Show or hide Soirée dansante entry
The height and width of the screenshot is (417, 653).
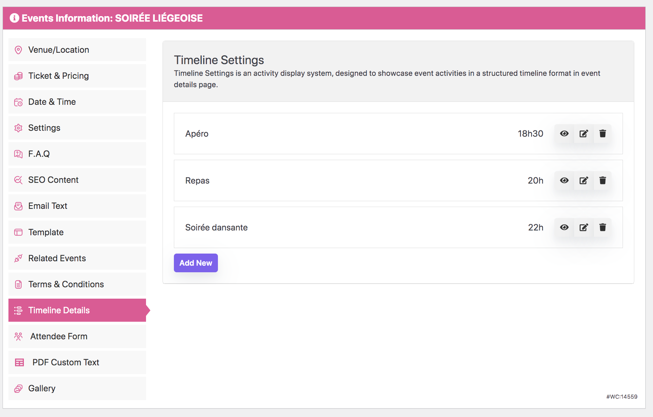(x=564, y=228)
